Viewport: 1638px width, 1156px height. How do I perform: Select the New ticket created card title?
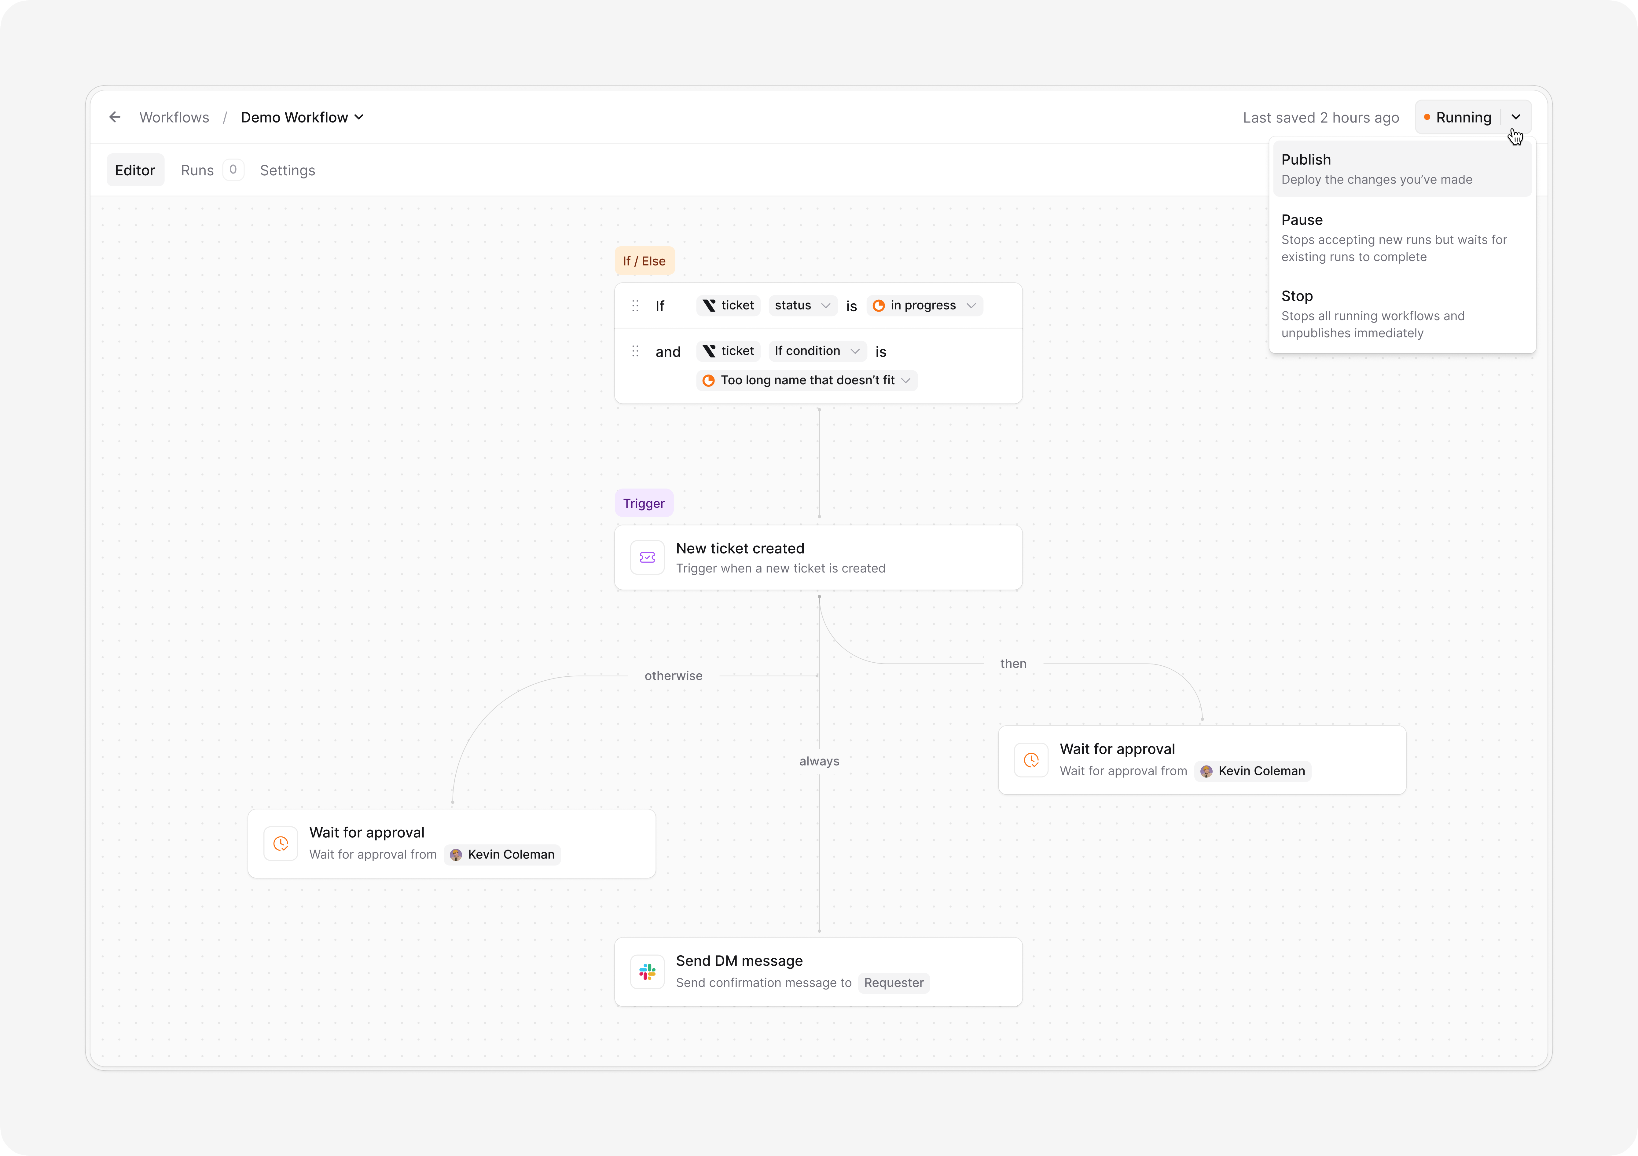tap(740, 548)
